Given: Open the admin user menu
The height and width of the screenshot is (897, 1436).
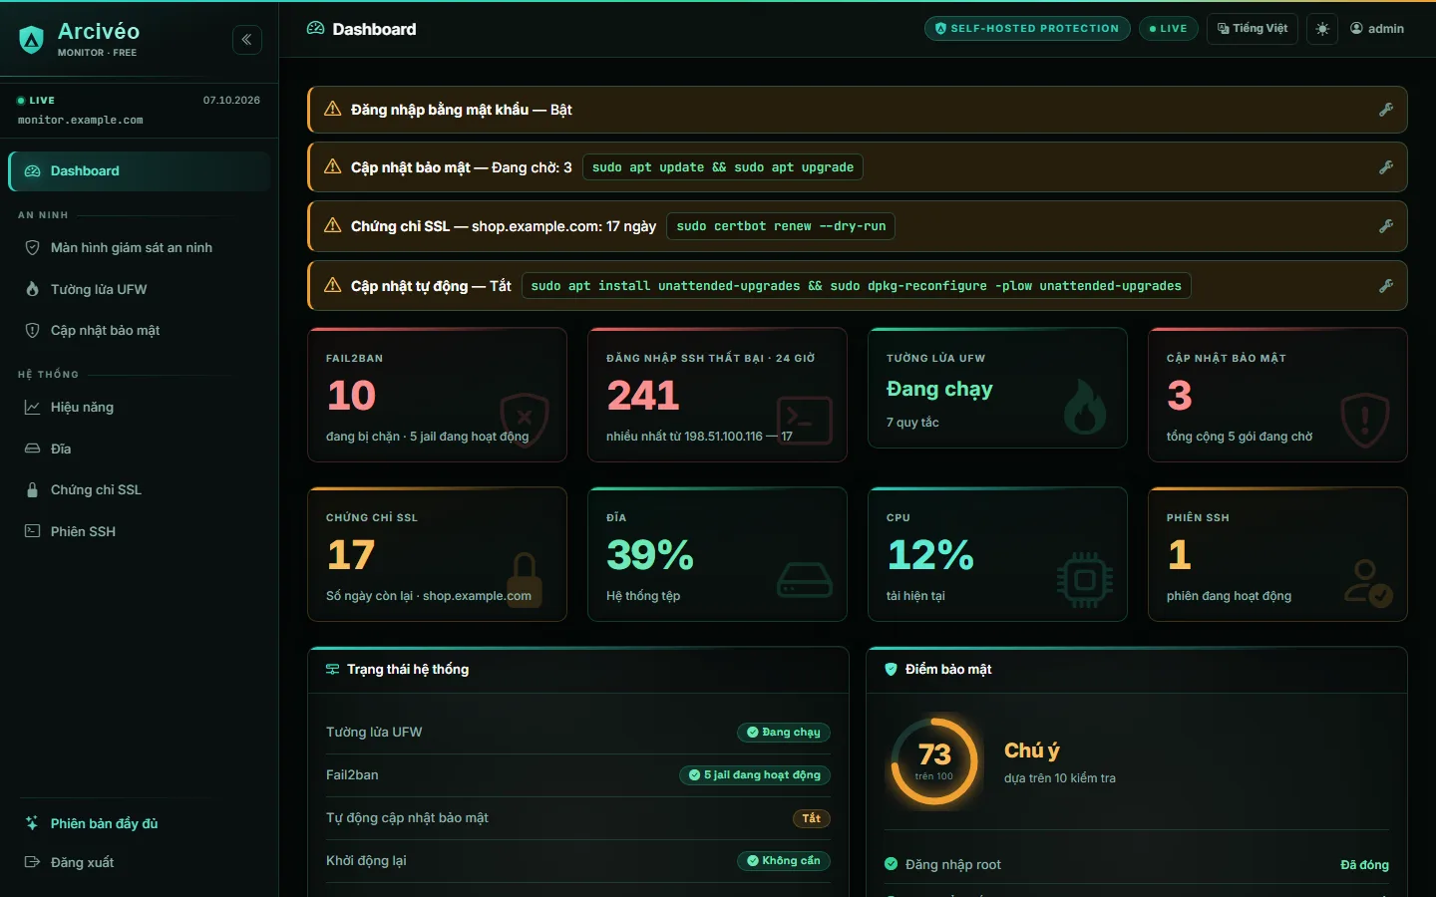Looking at the screenshot, I should [1377, 29].
